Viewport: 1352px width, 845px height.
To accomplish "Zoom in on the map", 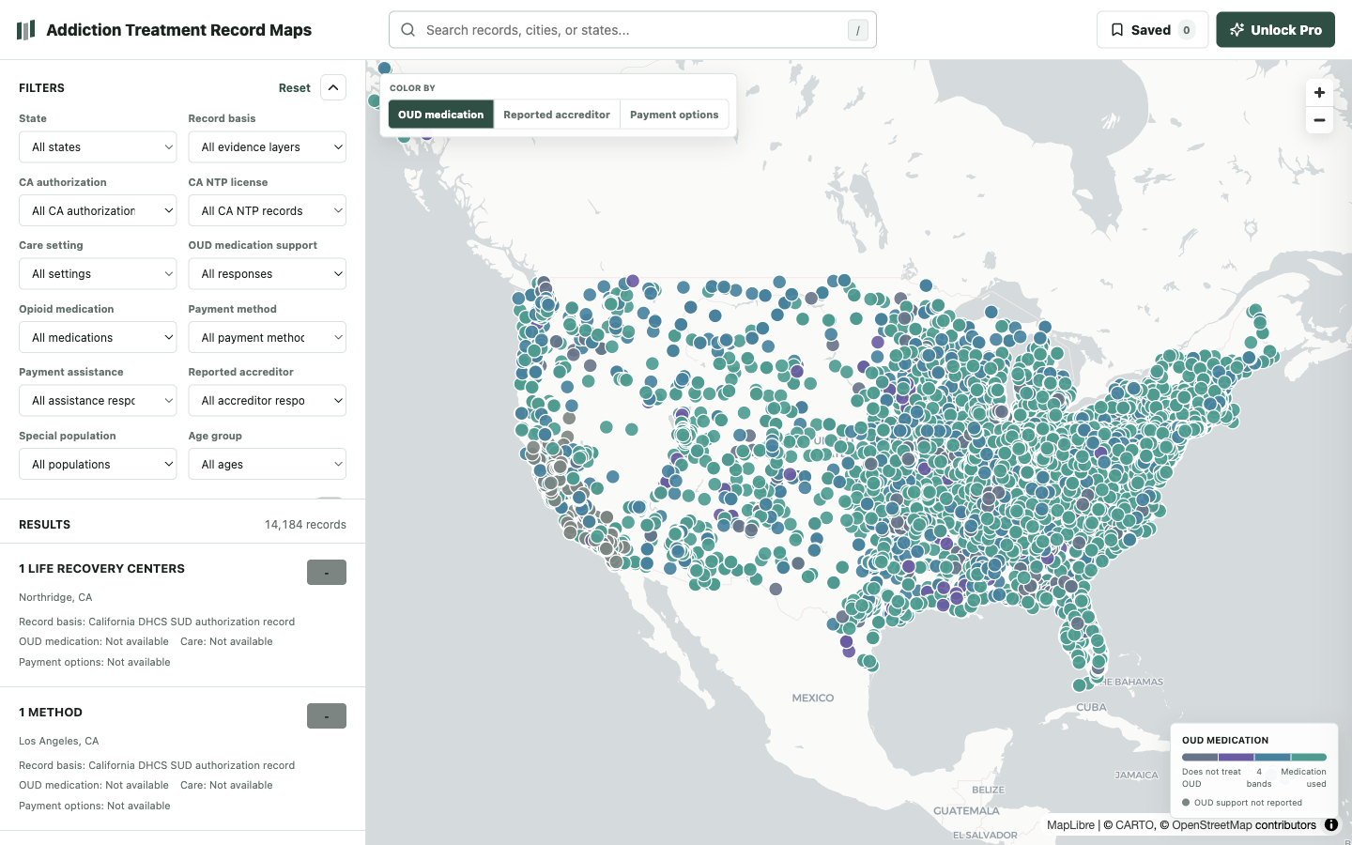I will [1319, 92].
